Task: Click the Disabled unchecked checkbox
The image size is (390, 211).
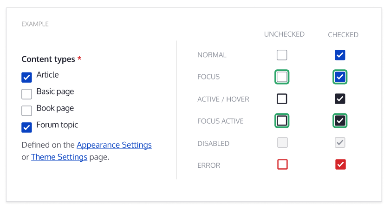Action: [x=282, y=143]
